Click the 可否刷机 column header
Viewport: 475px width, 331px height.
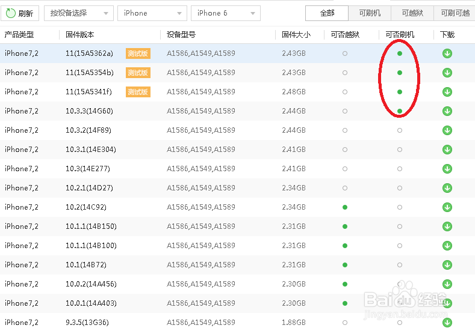point(400,35)
